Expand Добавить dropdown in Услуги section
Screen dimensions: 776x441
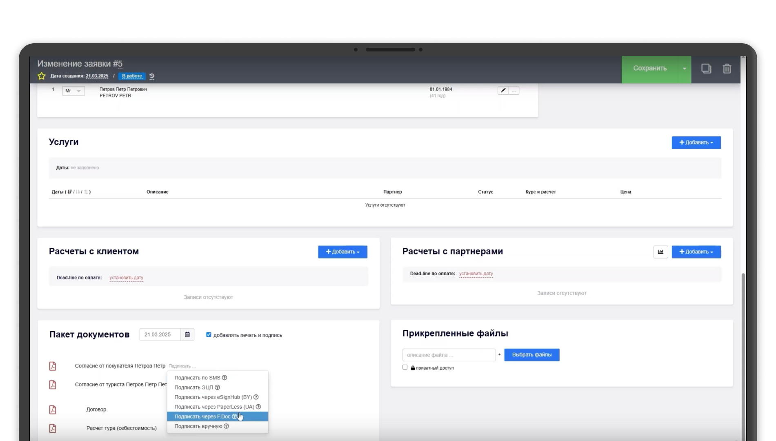click(696, 143)
